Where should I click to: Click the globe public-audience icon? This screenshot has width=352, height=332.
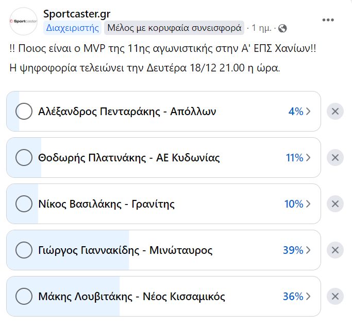click(x=282, y=28)
